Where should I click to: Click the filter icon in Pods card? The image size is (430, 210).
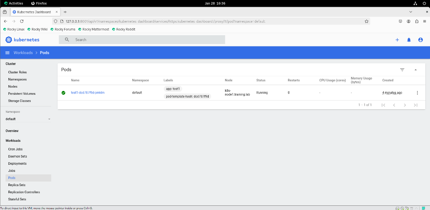click(402, 70)
